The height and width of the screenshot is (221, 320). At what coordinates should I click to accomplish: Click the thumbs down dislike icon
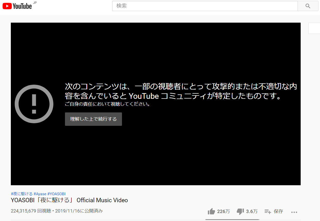(240, 211)
